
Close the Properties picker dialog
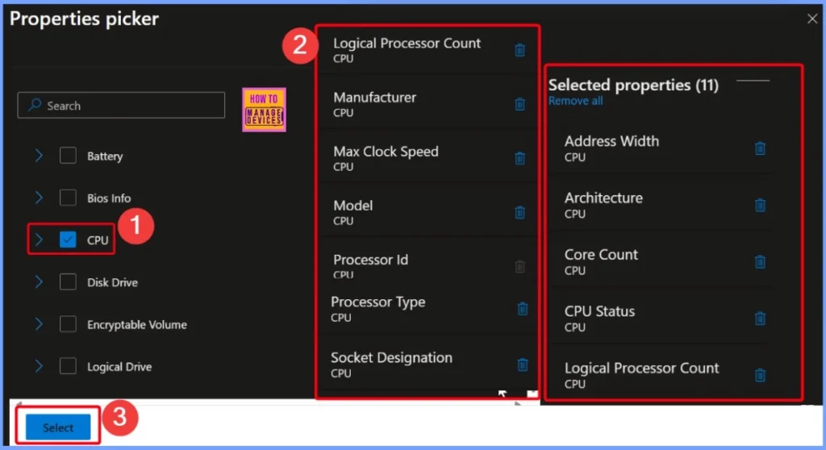pos(812,19)
